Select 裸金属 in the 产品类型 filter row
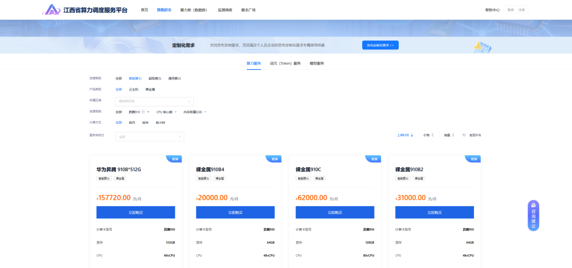This screenshot has height=268, width=572. [150, 90]
